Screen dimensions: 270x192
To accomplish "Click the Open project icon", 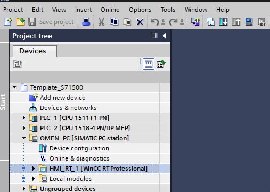I will pos(21,22).
